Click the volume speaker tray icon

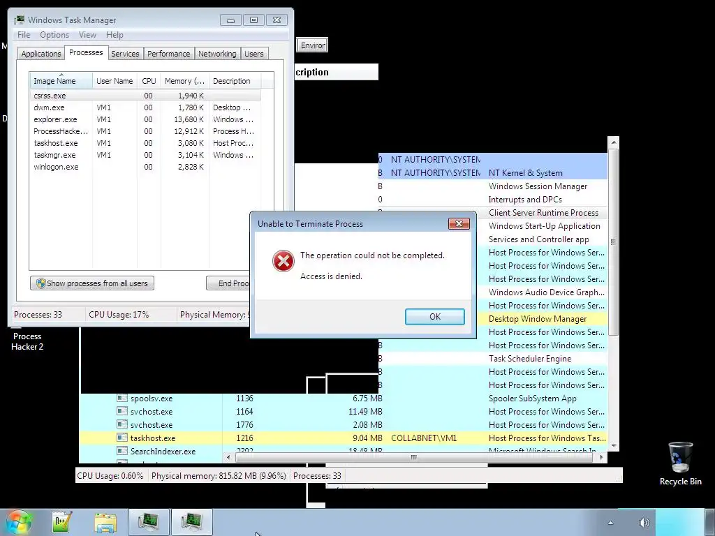pyautogui.click(x=644, y=523)
